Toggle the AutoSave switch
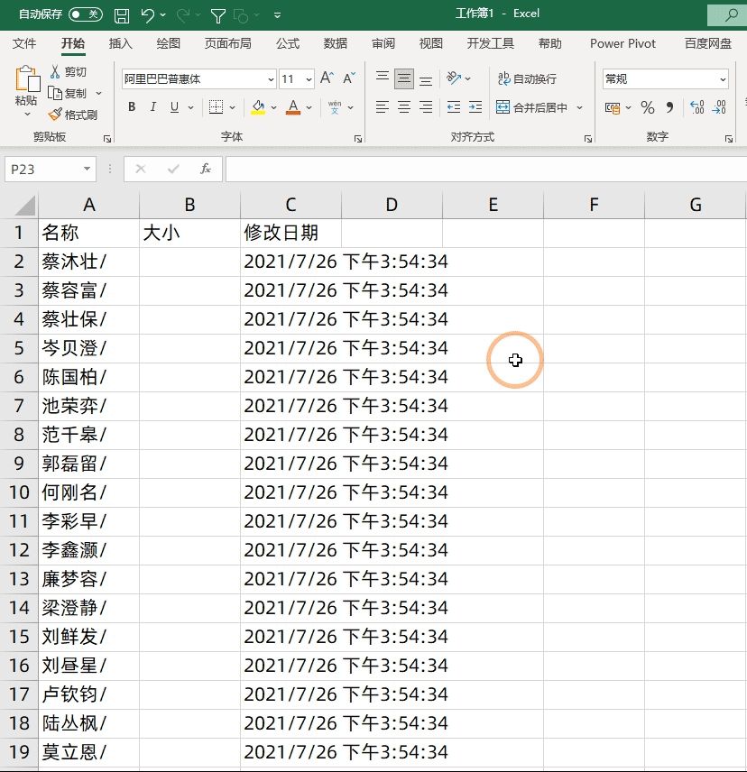This screenshot has width=747, height=772. [85, 14]
